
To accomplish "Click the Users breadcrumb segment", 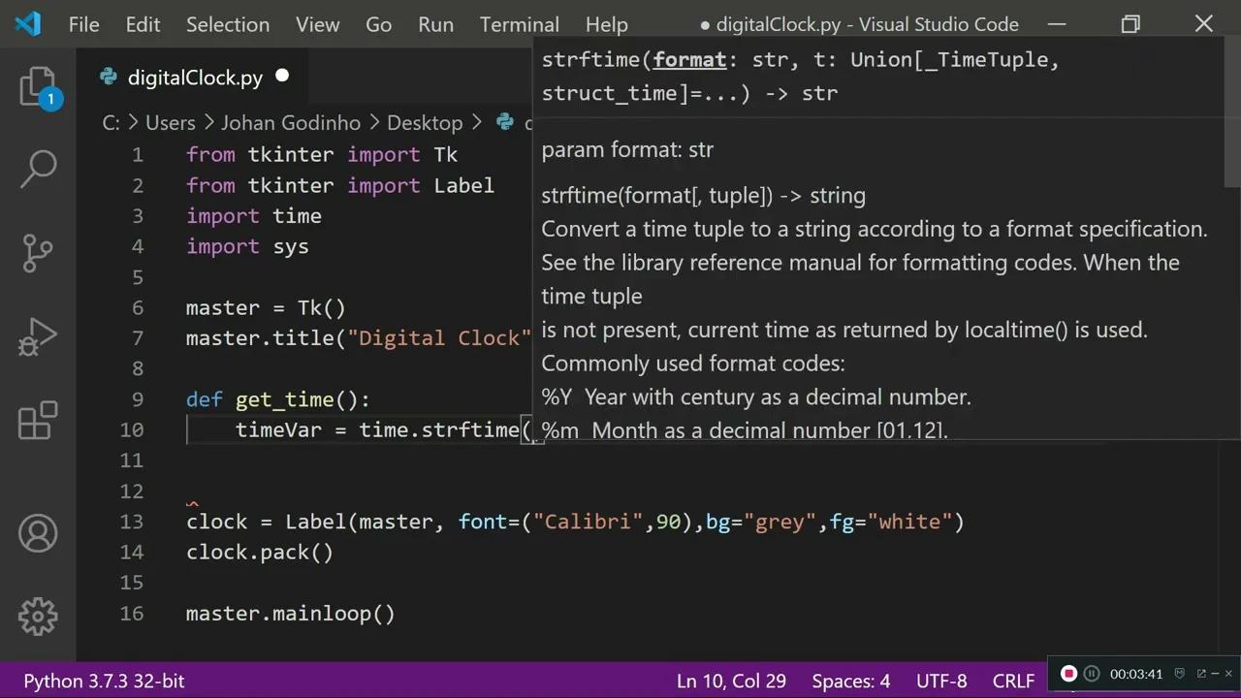I will (171, 123).
